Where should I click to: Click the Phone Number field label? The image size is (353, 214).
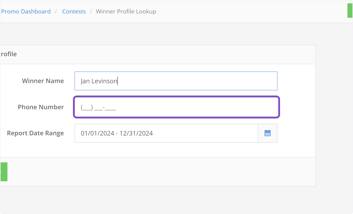(41, 107)
